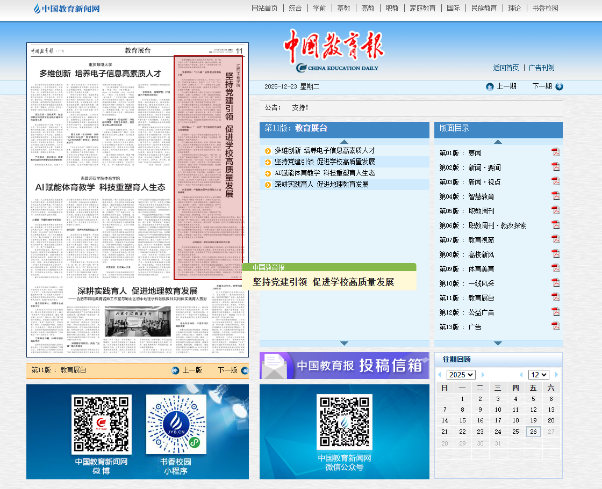Open PDF icon for 第01版 要闻
Viewport: 602px width, 489px height.
(x=555, y=152)
